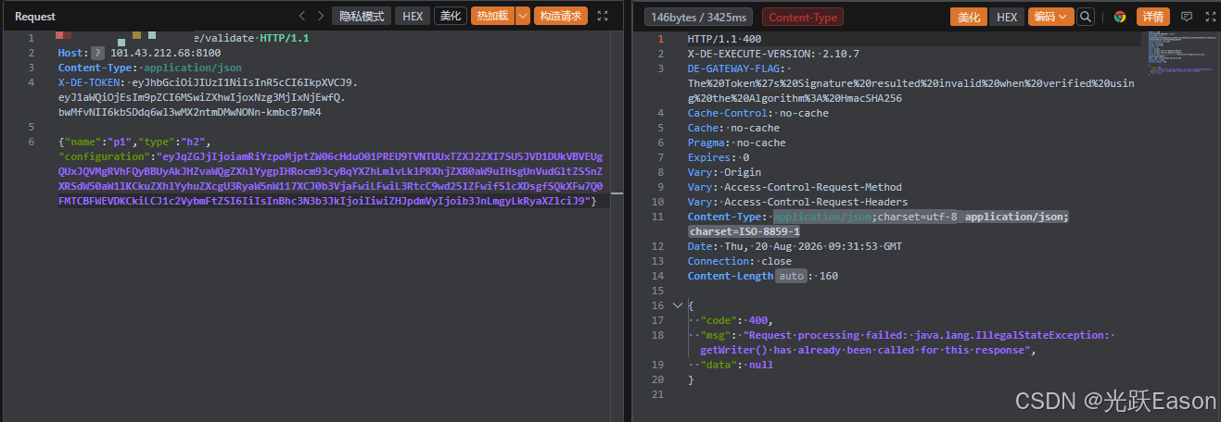Screen dimensions: 1221x422
Task: Click the 热加载 hot reload button
Action: (x=492, y=17)
